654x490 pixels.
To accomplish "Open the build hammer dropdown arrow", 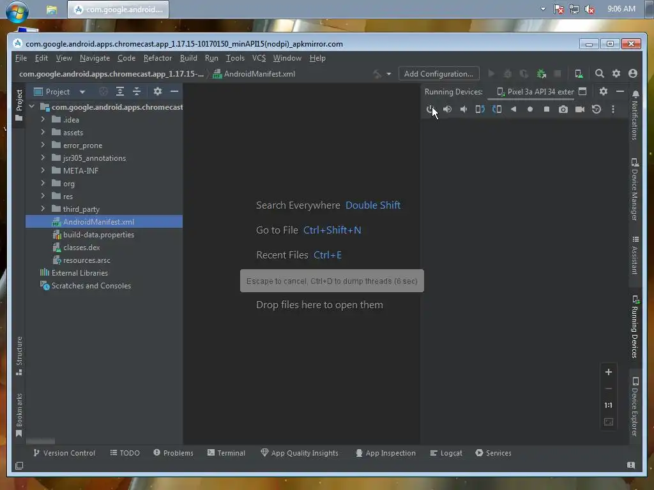I will (x=389, y=74).
